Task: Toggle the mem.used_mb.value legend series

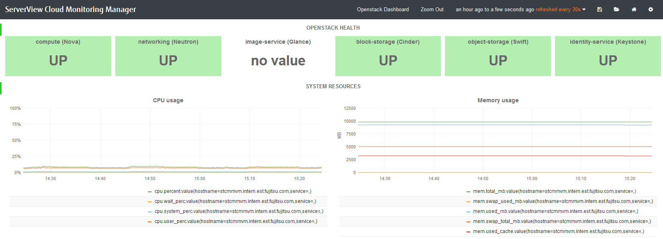Action: (x=555, y=211)
